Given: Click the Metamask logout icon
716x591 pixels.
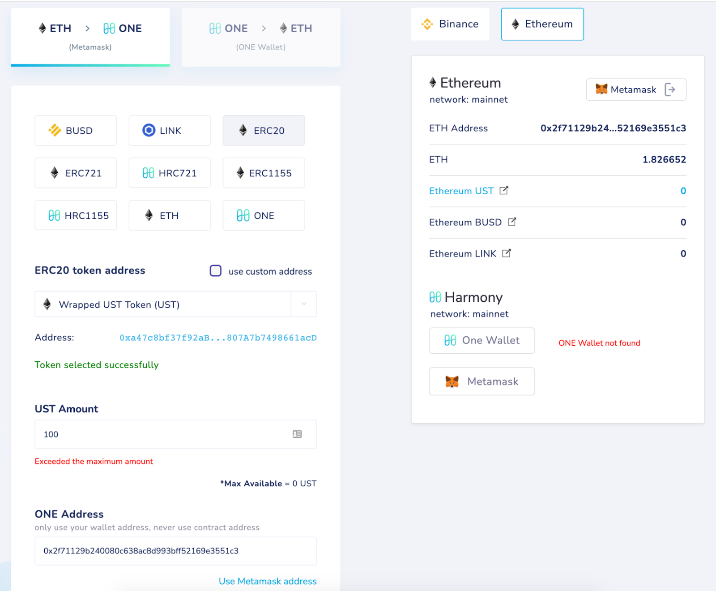Looking at the screenshot, I should (670, 90).
